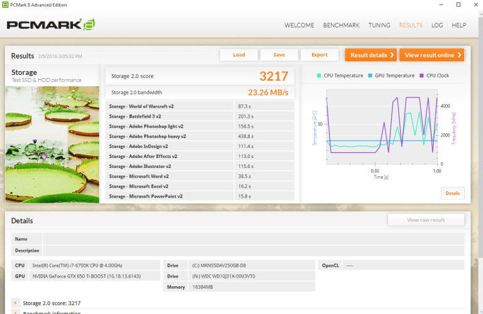Click the Load button
The width and height of the screenshot is (483, 314).
click(x=239, y=55)
